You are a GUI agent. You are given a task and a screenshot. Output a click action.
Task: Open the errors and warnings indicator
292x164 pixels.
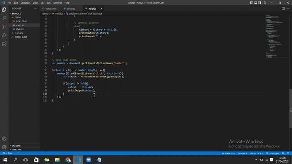pos(7,153)
